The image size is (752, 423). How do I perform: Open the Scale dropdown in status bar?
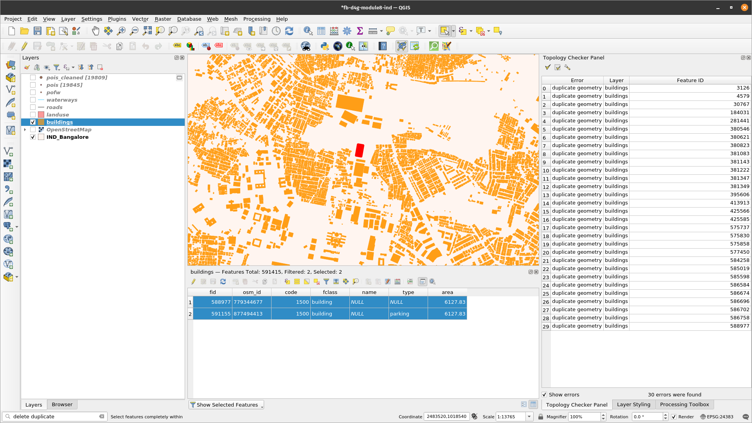(529, 417)
